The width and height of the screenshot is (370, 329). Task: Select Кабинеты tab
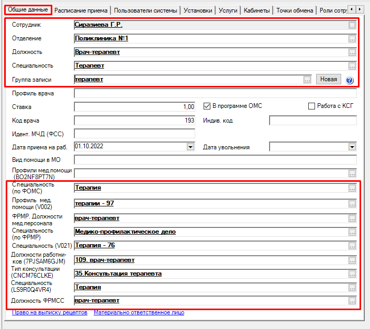pos(257,10)
